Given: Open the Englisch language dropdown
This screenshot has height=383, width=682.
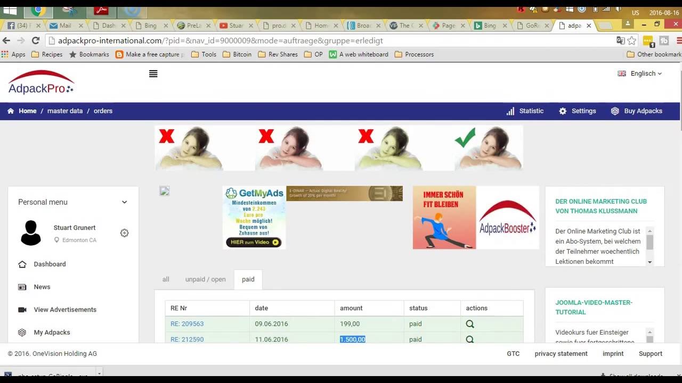Looking at the screenshot, I should [646, 74].
